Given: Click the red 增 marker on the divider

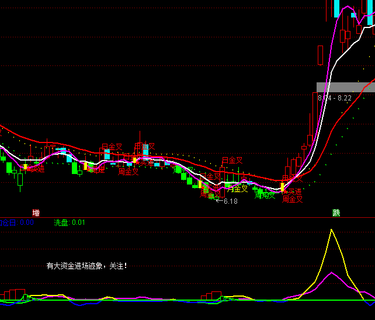Looking at the screenshot, I should pyautogui.click(x=36, y=213).
